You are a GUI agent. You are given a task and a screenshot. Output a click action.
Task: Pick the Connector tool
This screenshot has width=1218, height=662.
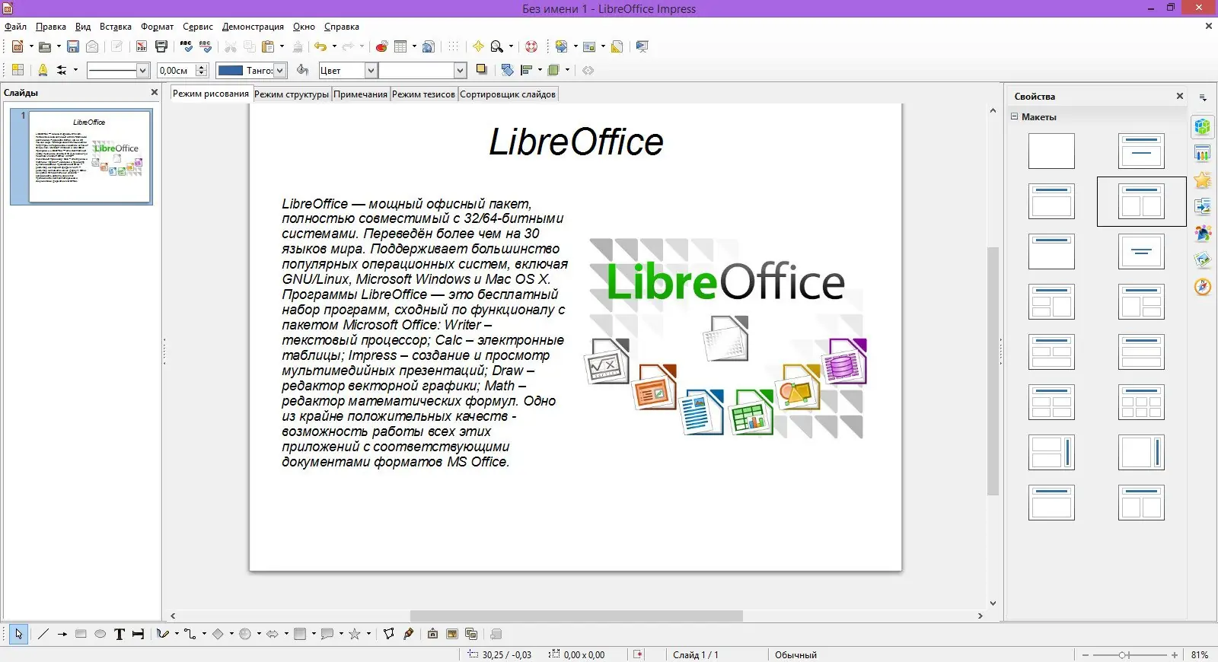[x=190, y=634]
